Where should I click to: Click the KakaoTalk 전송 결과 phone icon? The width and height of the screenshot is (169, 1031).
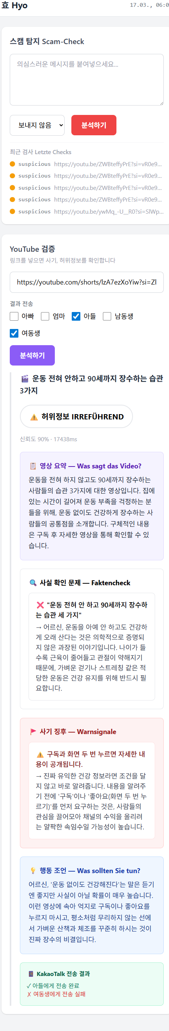point(31,974)
